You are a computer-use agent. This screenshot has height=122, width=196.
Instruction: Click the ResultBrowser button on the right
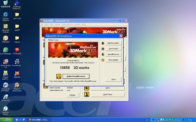click(x=113, y=54)
